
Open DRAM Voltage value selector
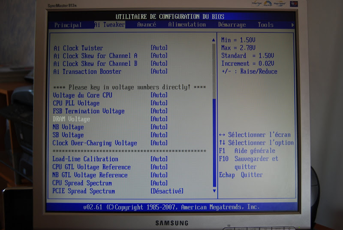tap(159, 119)
